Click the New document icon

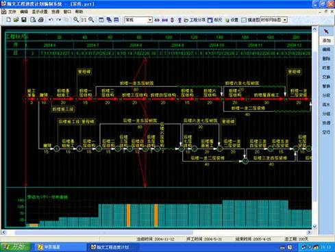pos(8,20)
